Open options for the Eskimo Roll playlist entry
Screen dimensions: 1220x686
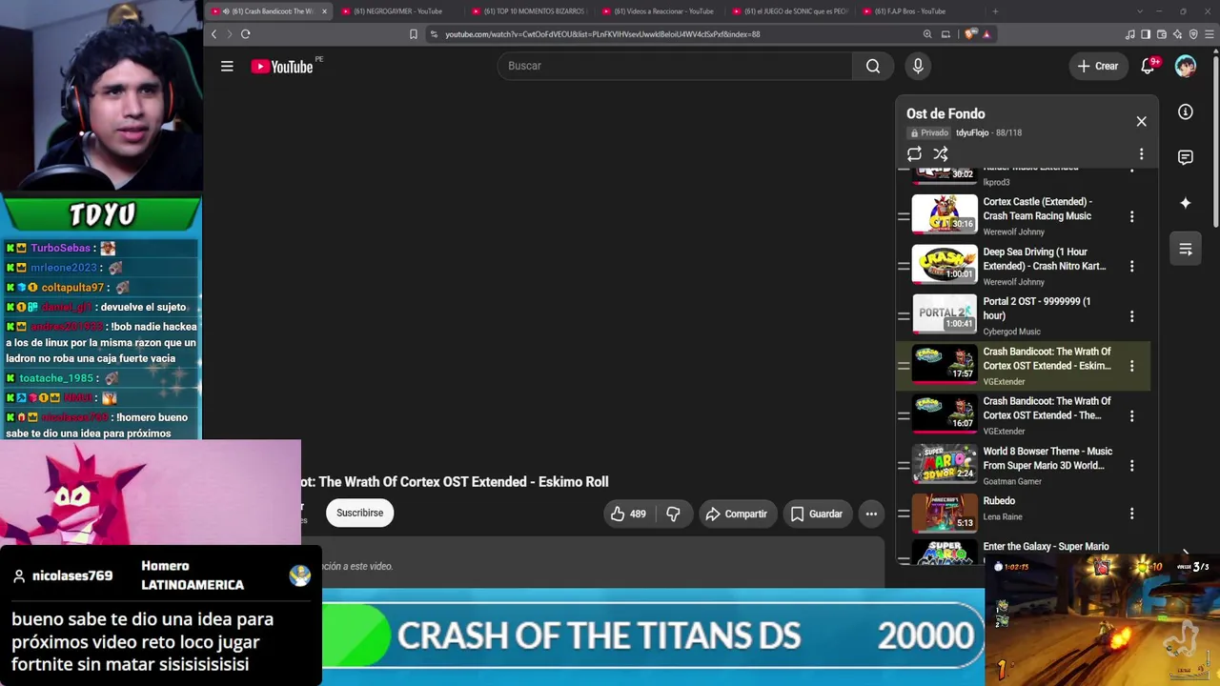pyautogui.click(x=1131, y=366)
